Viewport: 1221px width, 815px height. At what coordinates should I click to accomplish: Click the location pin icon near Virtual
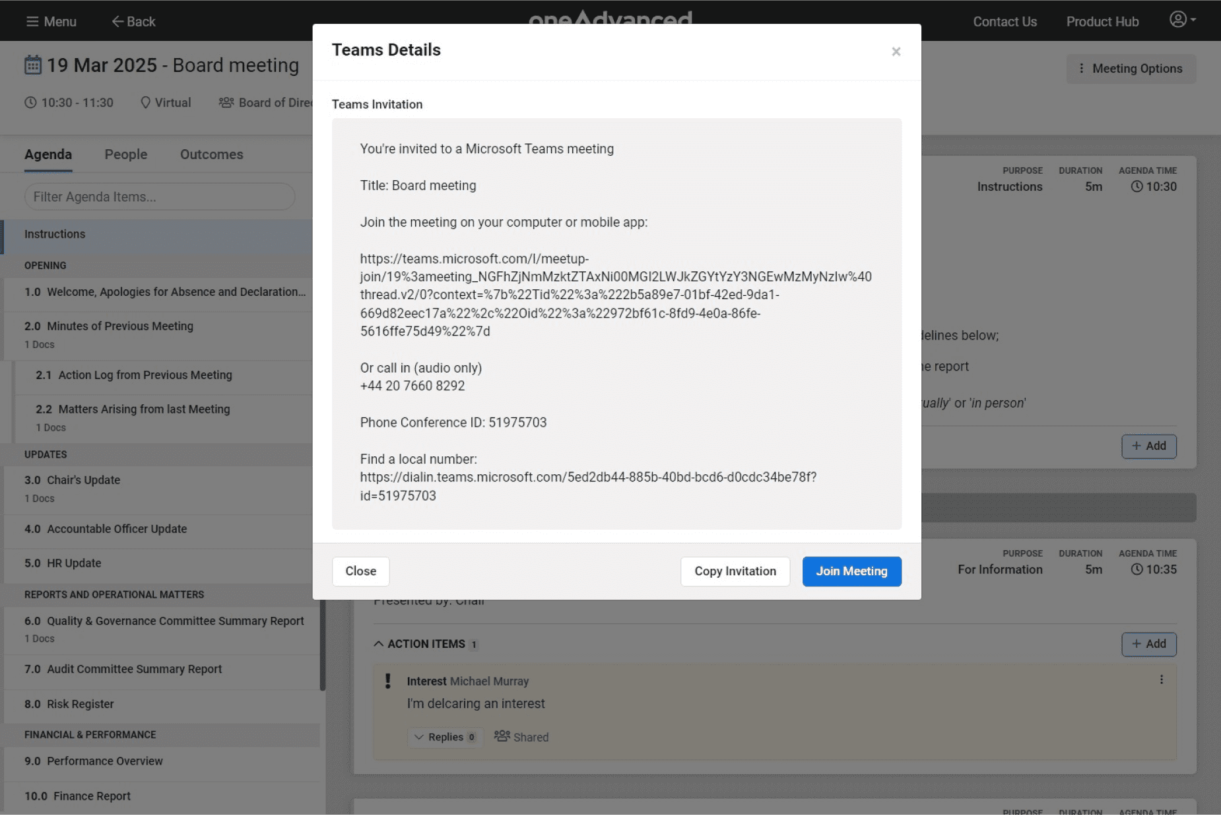pos(145,103)
